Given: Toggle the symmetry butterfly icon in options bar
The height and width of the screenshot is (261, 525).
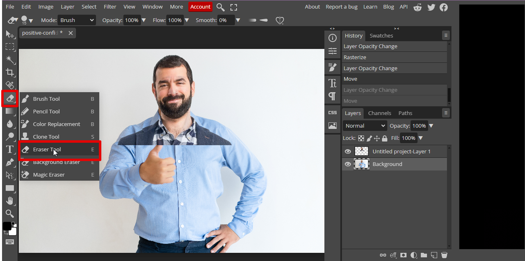Looking at the screenshot, I should click(x=280, y=20).
